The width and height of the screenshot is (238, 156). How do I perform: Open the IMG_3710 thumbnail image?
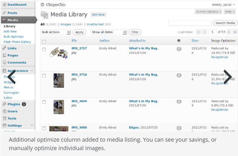(x=59, y=80)
